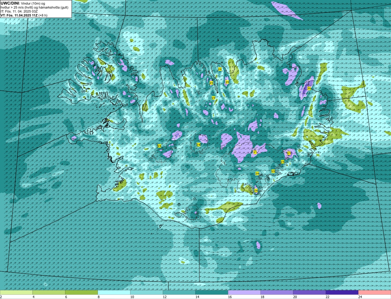Pick the 4–6 m/s light green legend swatch

[49, 293]
